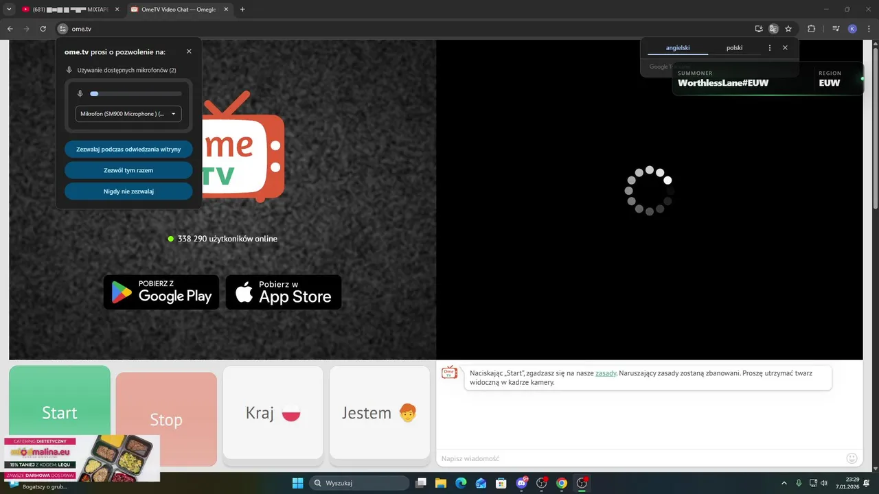Screen dimensions: 879x494
Task: Download from the Google Play badge
Action: click(161, 292)
